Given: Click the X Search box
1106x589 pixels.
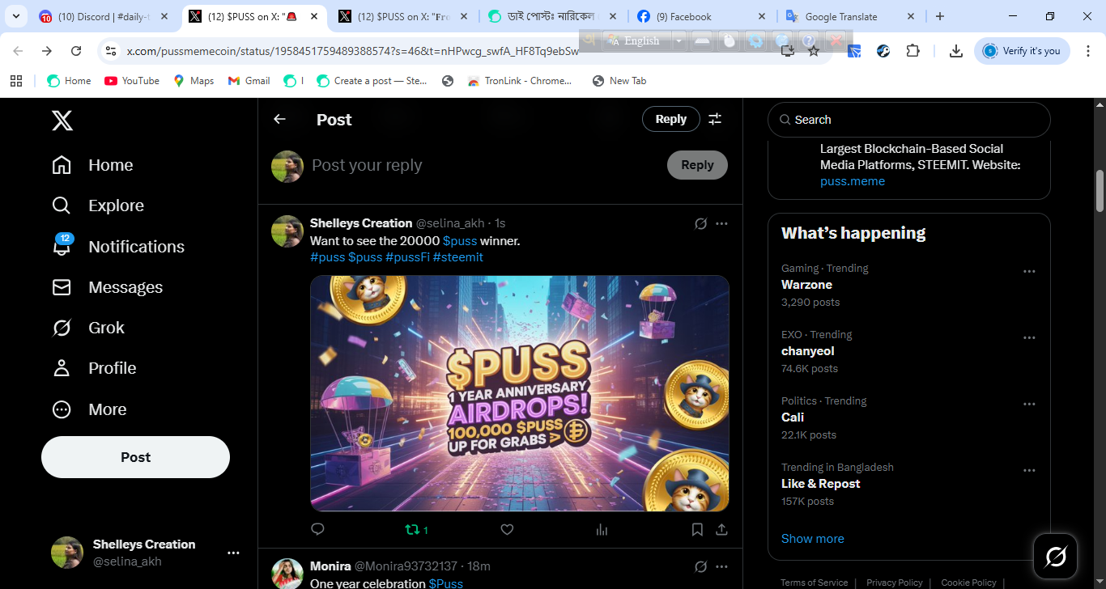Looking at the screenshot, I should click(908, 120).
